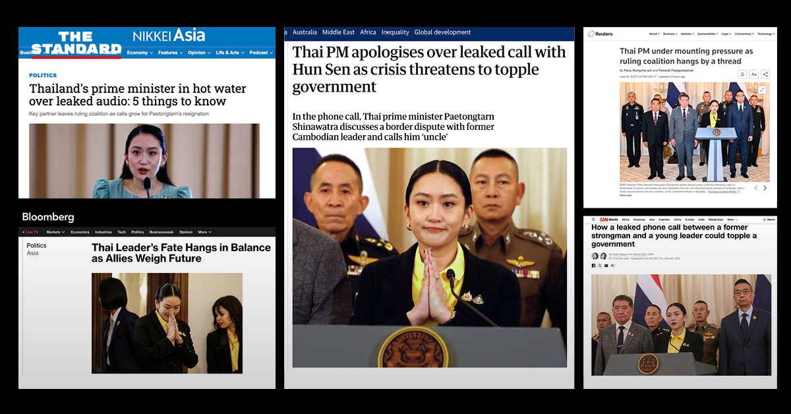Image resolution: width=791 pixels, height=414 pixels.
Task: Open the Guardian Middle East section
Action: (337, 32)
